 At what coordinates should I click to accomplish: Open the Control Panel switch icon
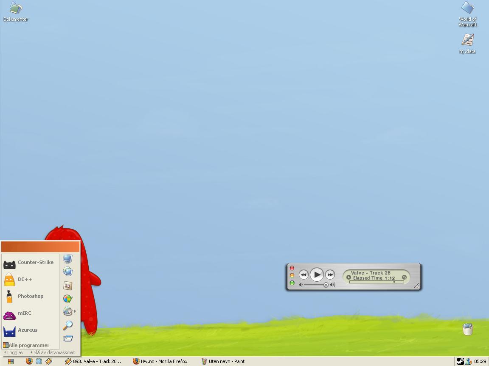click(x=67, y=286)
